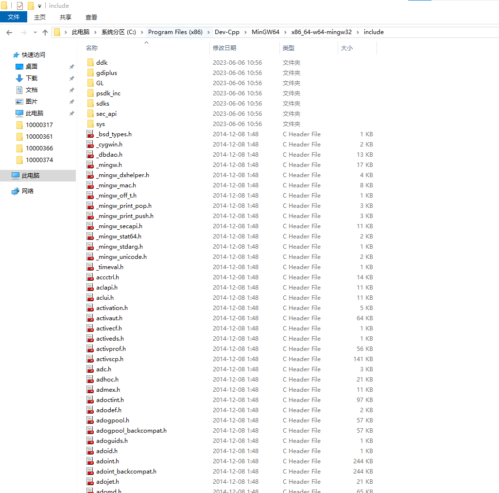499x493 pixels.
Task: Switch to the 查看 ribbon tab
Action: [91, 17]
